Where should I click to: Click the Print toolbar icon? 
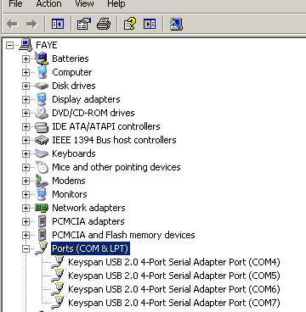104,24
